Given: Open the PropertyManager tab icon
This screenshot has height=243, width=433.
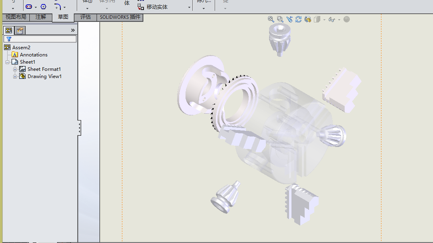Looking at the screenshot, I should (x=20, y=30).
